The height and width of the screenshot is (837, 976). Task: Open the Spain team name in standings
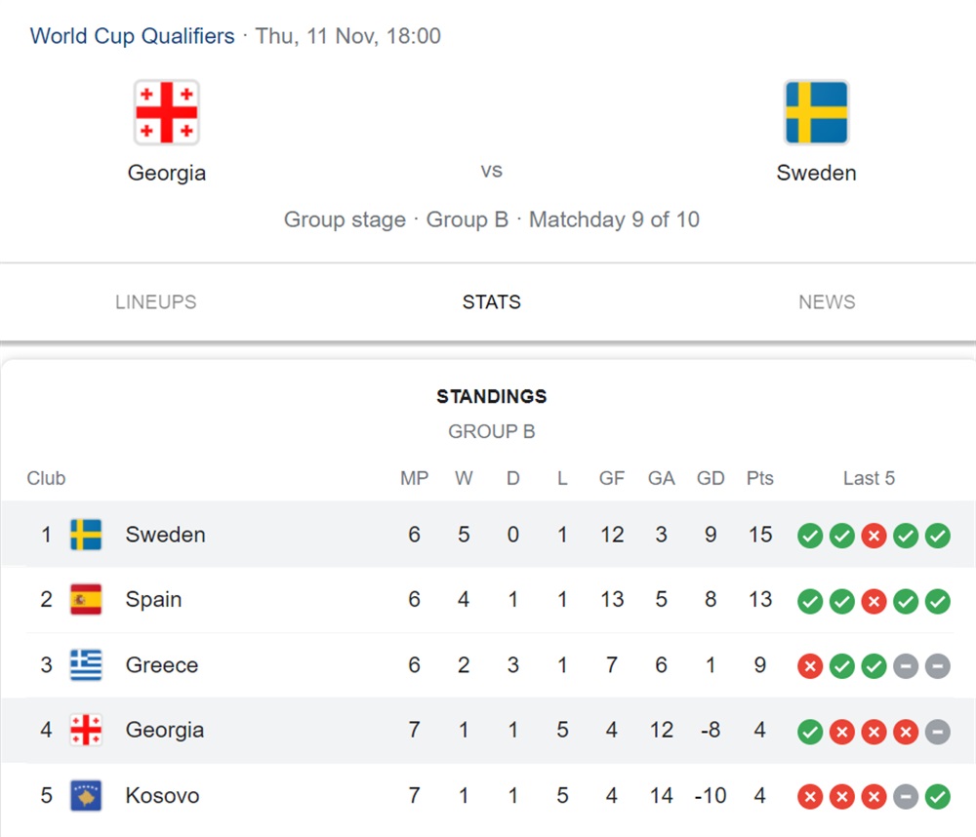(x=154, y=599)
